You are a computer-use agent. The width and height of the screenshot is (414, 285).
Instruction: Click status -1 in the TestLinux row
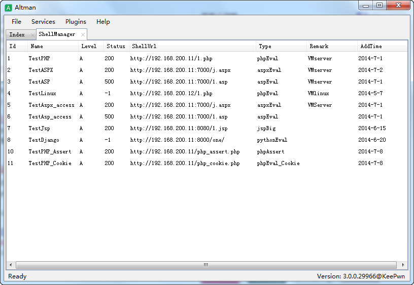pyautogui.click(x=108, y=93)
